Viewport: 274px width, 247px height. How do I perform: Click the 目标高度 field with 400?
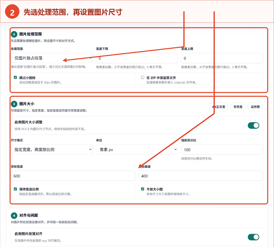pyautogui.click(x=201, y=176)
